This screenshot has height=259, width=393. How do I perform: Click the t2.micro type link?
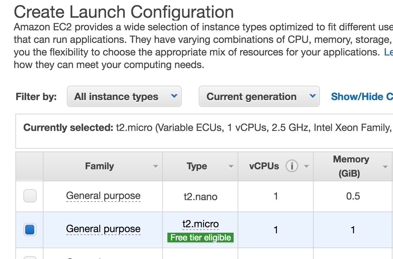pyautogui.click(x=200, y=224)
